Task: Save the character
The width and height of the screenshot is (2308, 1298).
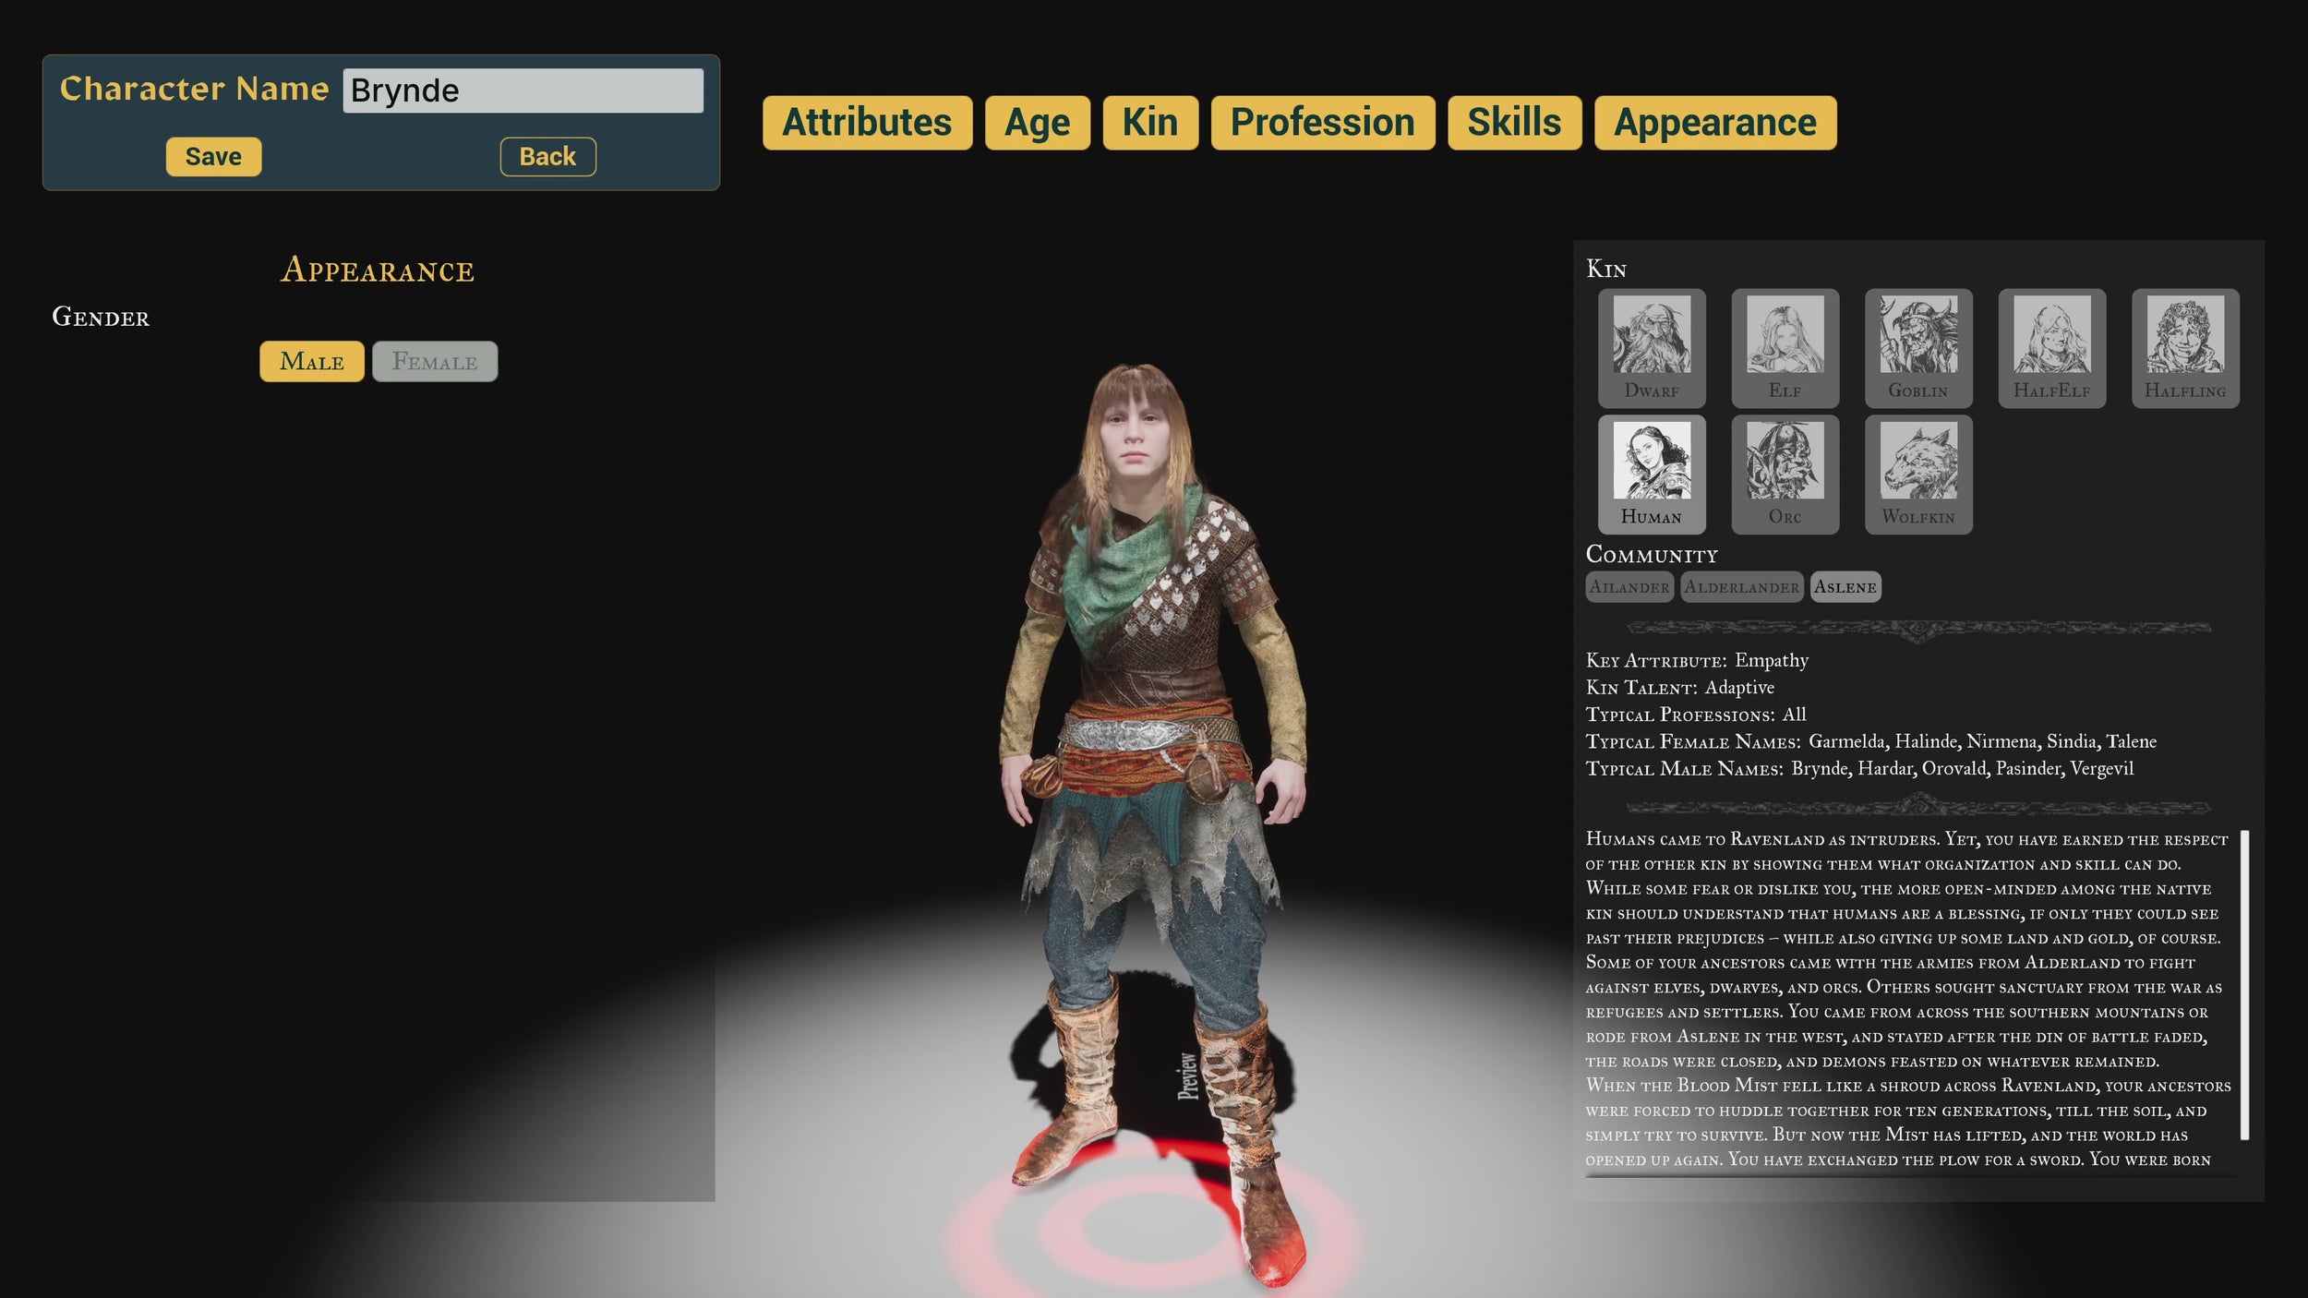Action: pyautogui.click(x=213, y=157)
